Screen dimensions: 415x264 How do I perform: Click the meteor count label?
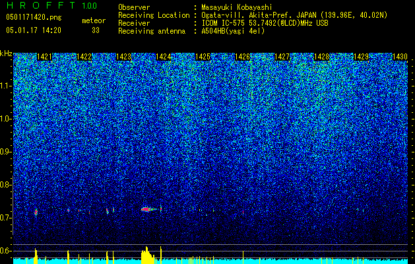pyautogui.click(x=94, y=20)
